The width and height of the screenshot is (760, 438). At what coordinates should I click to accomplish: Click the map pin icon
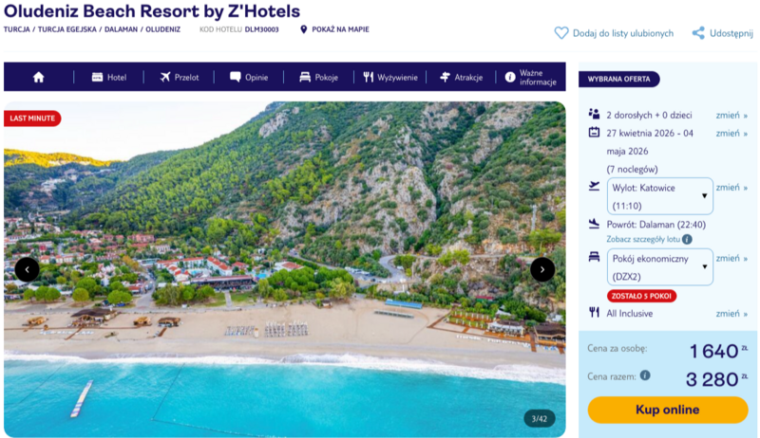point(303,29)
